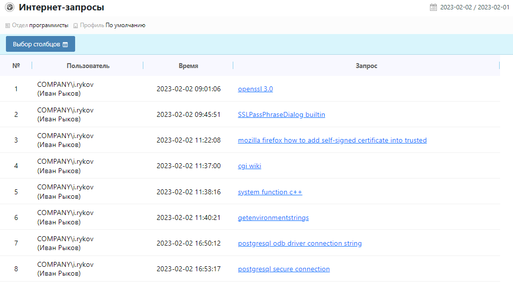Change the profile value По умолчанию
This screenshot has height=288, width=513.
click(126, 25)
